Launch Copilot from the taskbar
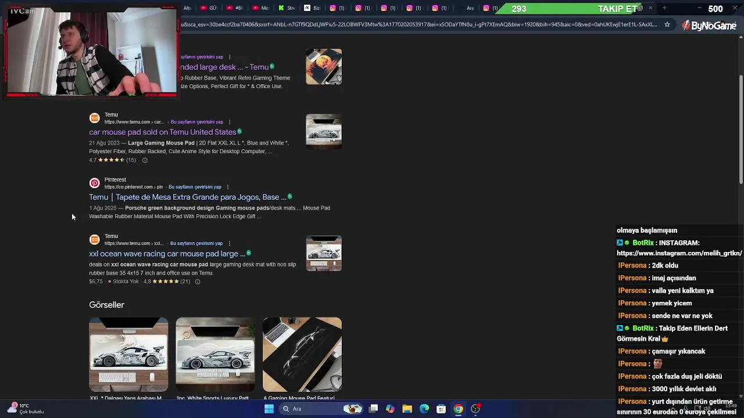Viewport: 744px width, 418px height. tap(390, 409)
